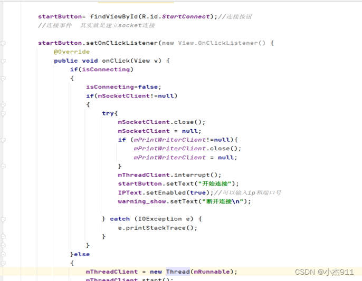Image resolution: width=362 pixels, height=281 pixels.
Task: Click fold end marker directly above }else
Action: [3, 245]
